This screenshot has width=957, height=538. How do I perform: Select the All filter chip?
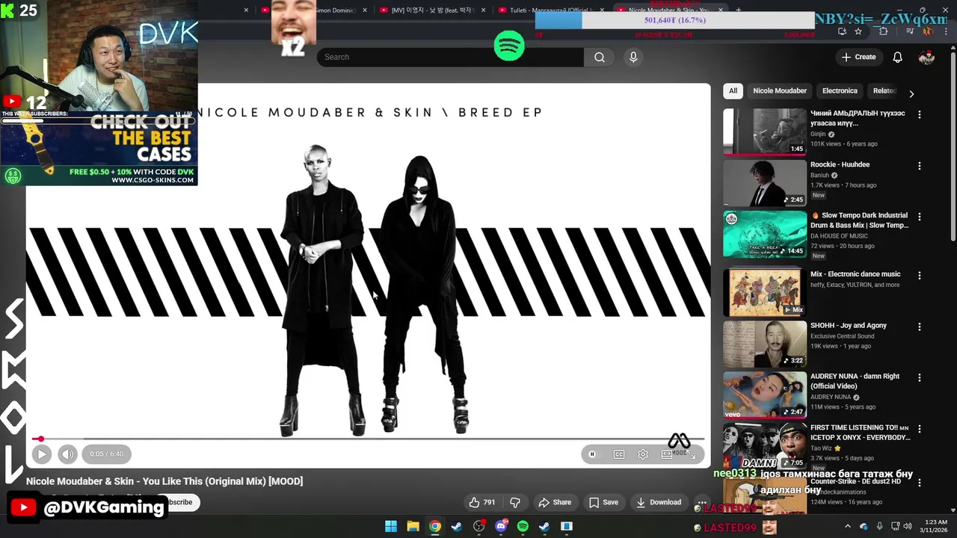click(733, 90)
